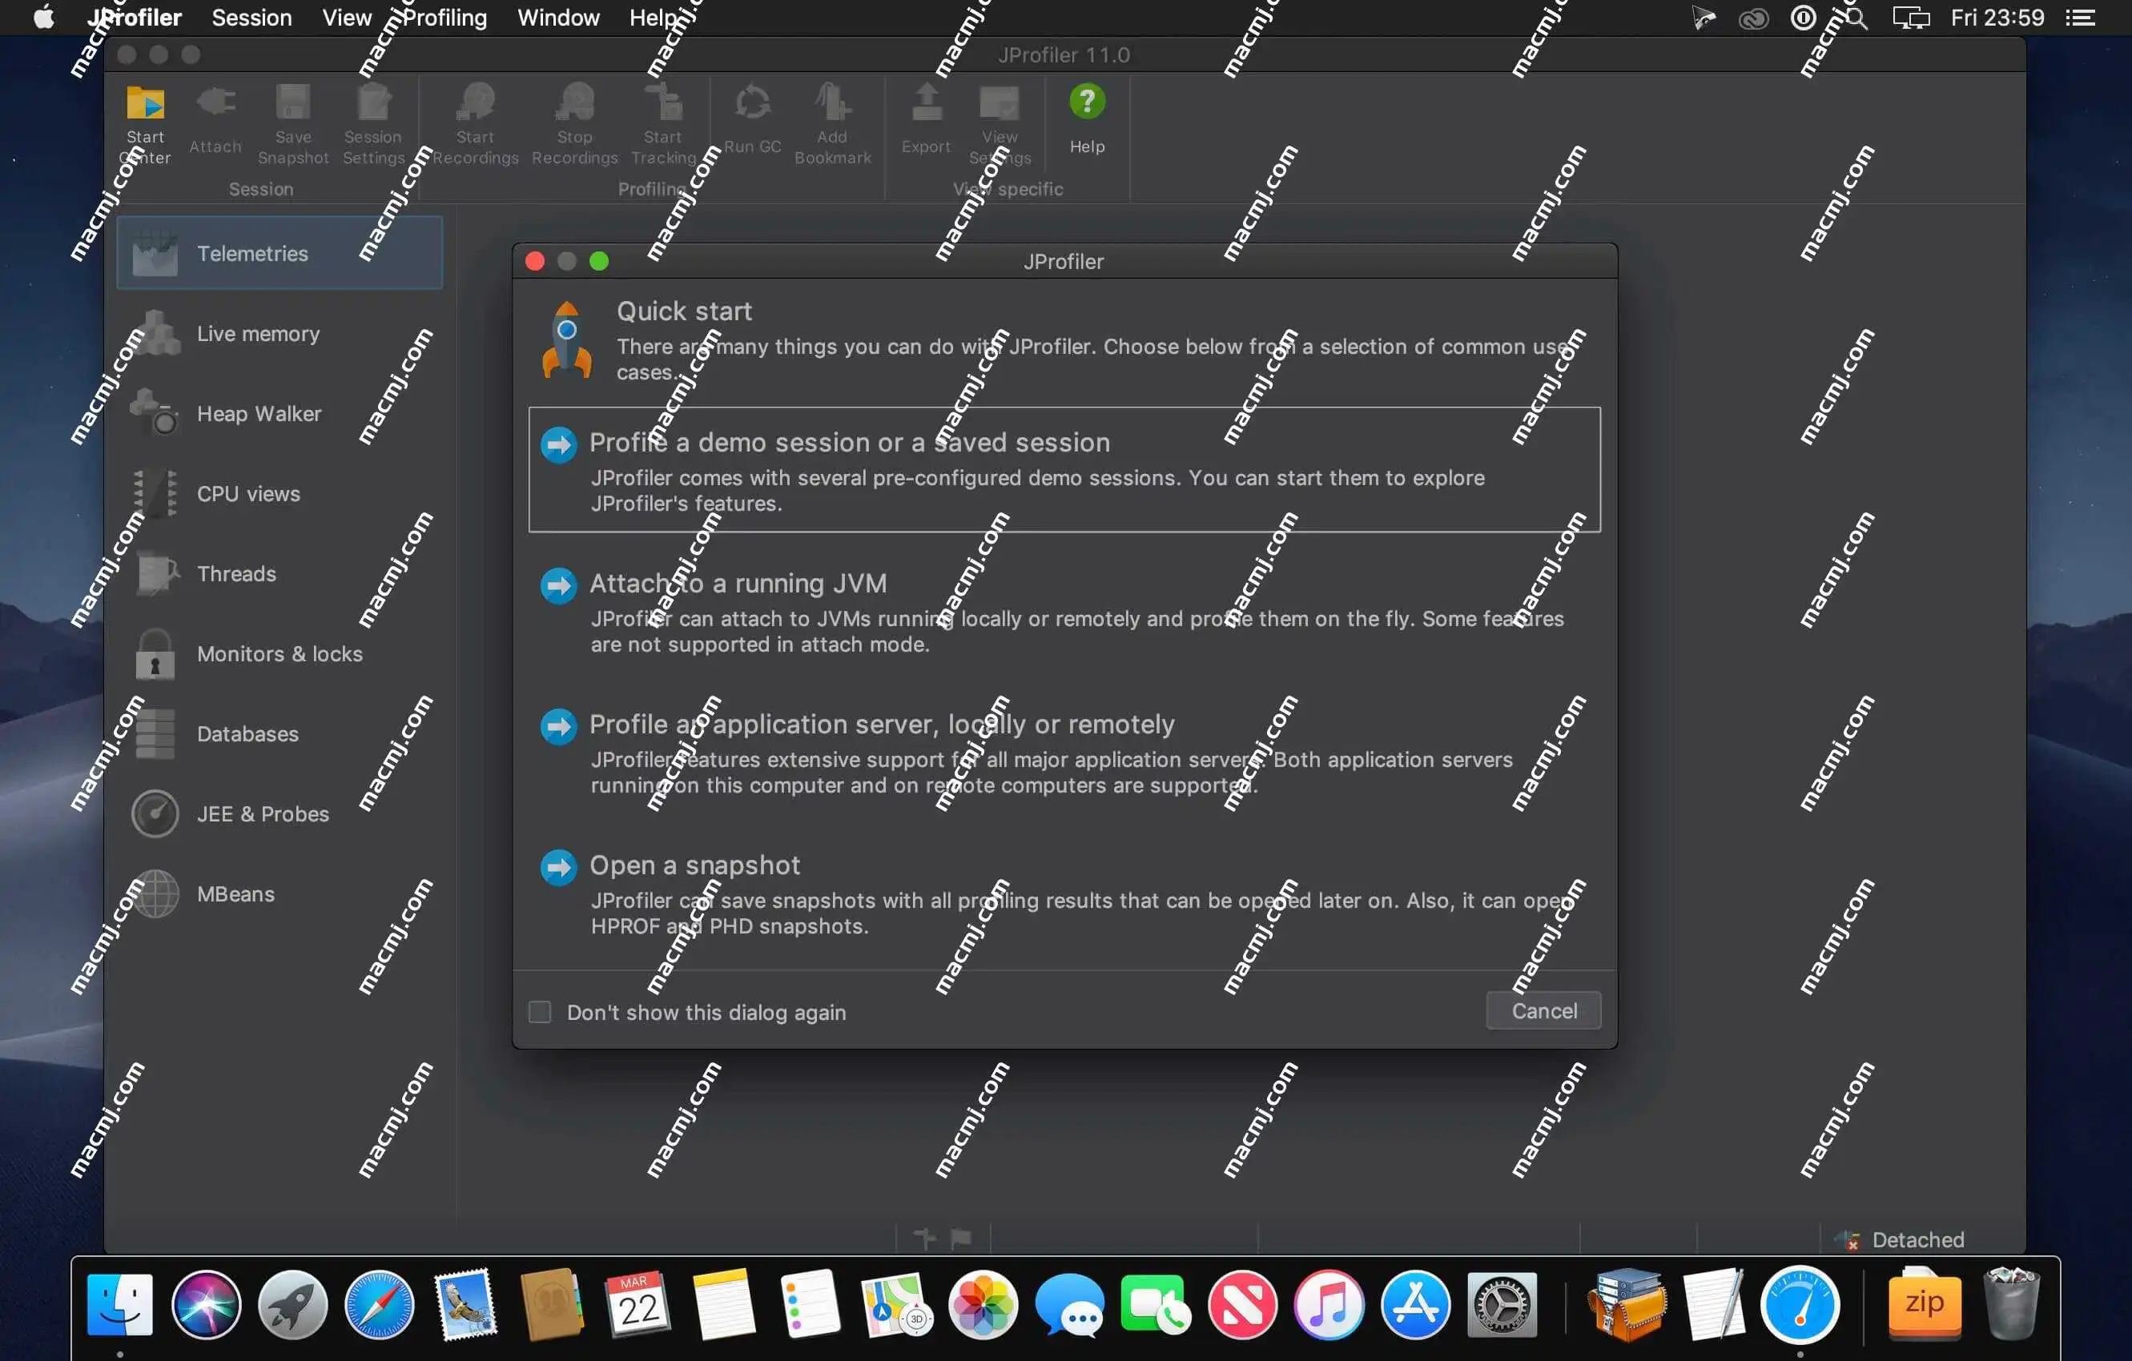This screenshot has width=2132, height=1361.
Task: Open Notification Center list icon
Action: (x=2081, y=18)
